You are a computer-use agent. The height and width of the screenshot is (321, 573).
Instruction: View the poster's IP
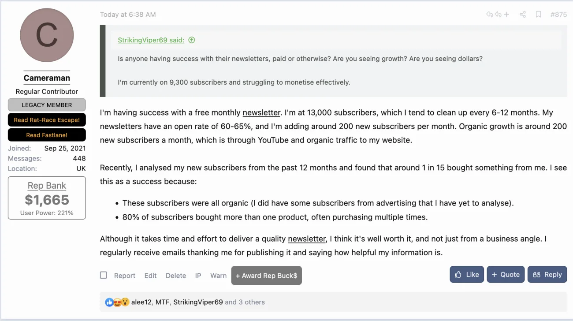(x=198, y=276)
